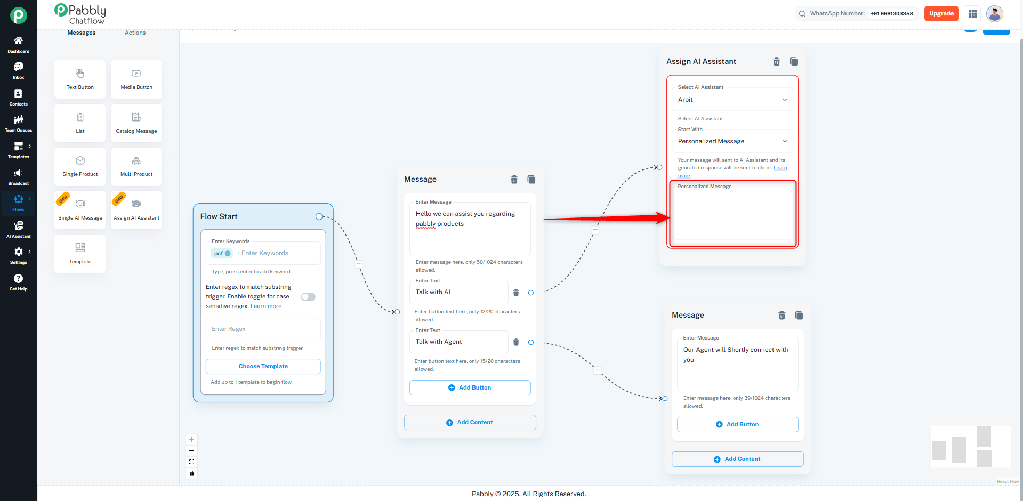Expand the Flows sidebar submenu arrow
Image resolution: width=1023 pixels, height=501 pixels.
[29, 199]
